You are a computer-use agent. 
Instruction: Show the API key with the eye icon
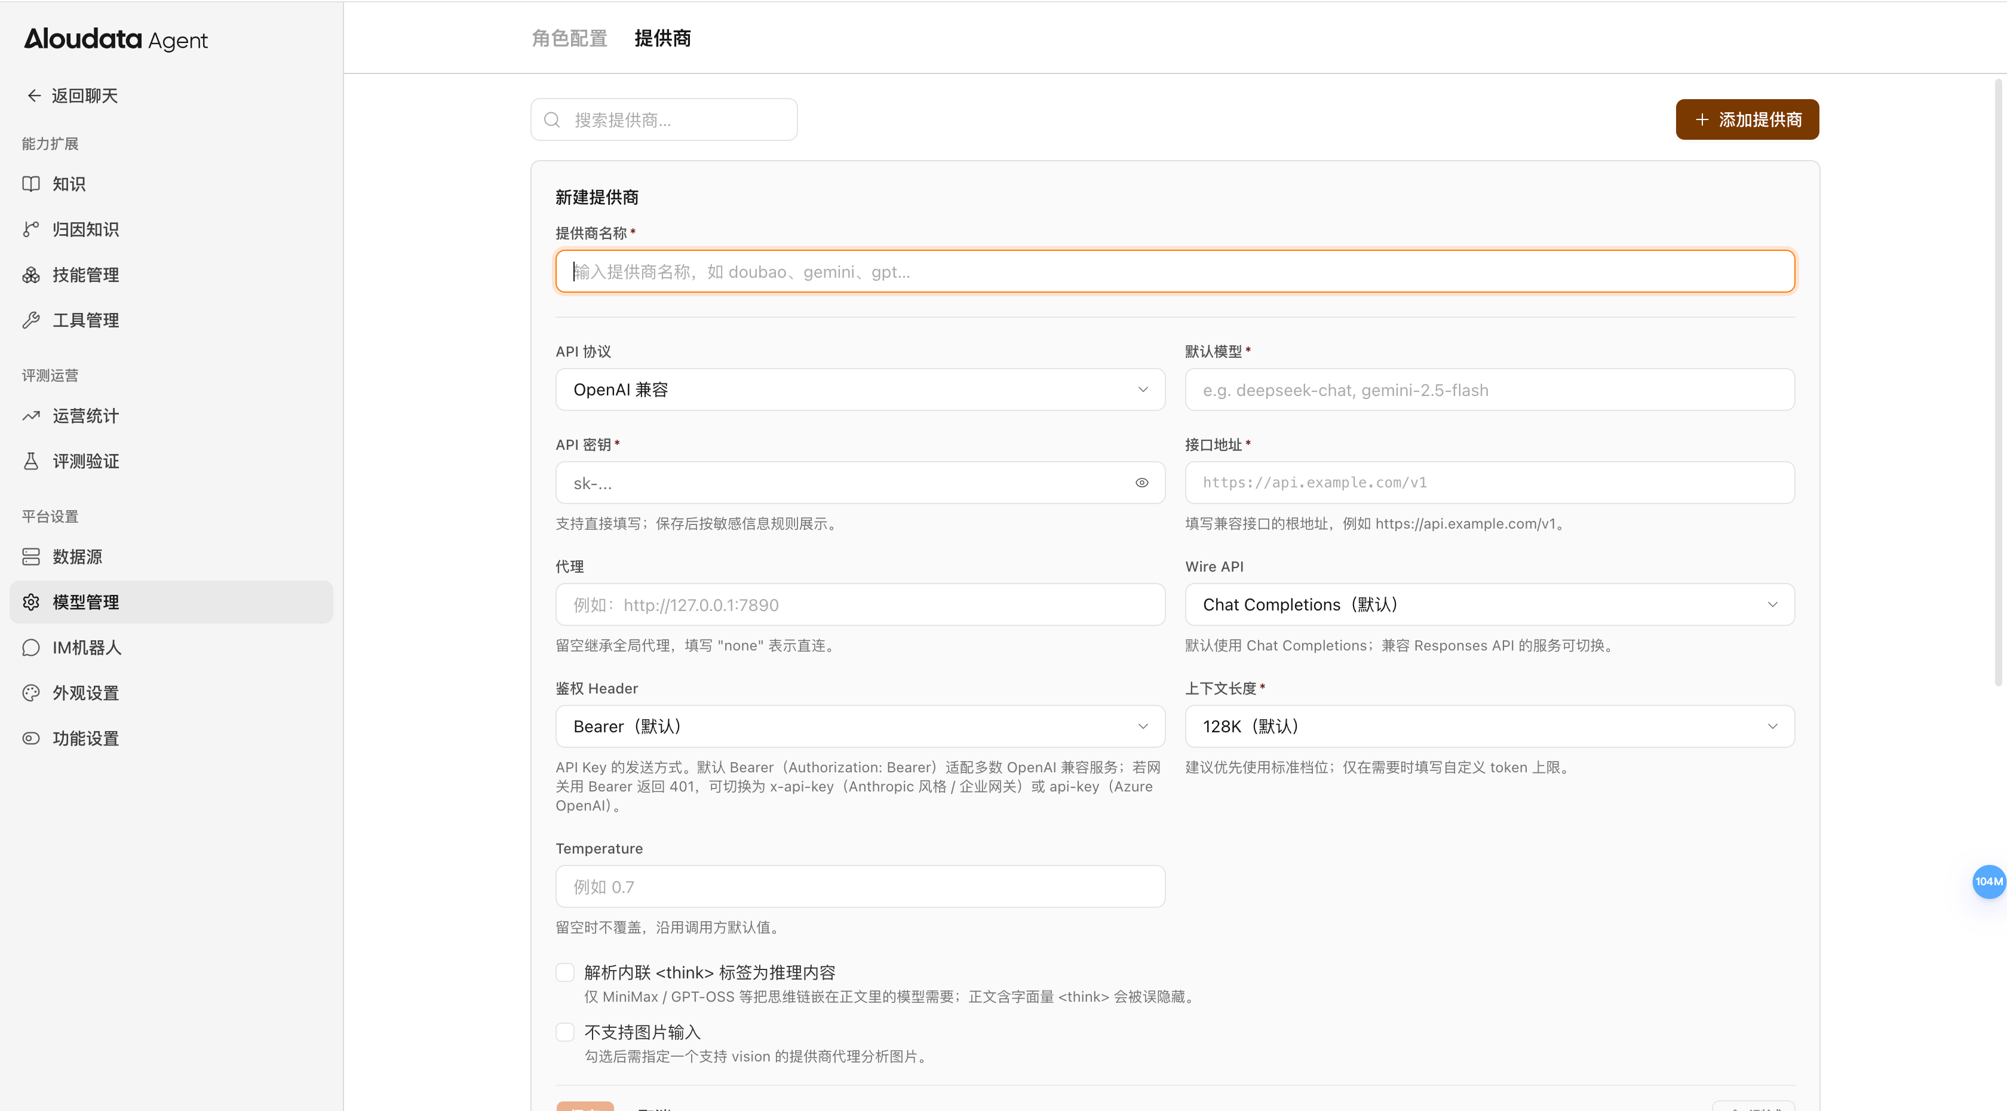pyautogui.click(x=1141, y=482)
